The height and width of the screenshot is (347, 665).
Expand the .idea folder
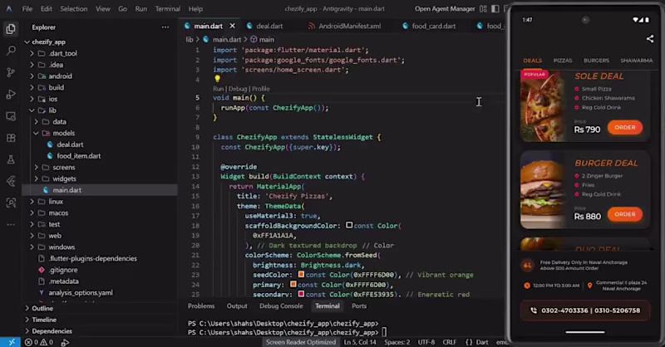pos(32,65)
